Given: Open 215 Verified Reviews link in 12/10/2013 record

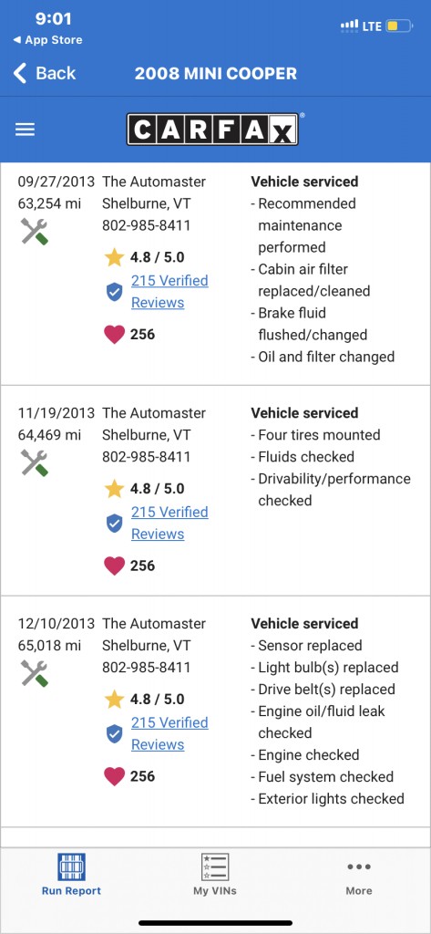Looking at the screenshot, I should 169,733.
